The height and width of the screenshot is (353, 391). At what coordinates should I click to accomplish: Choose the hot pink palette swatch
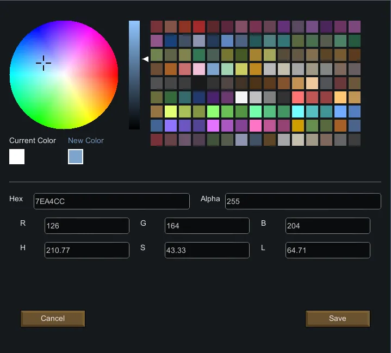tap(256, 126)
